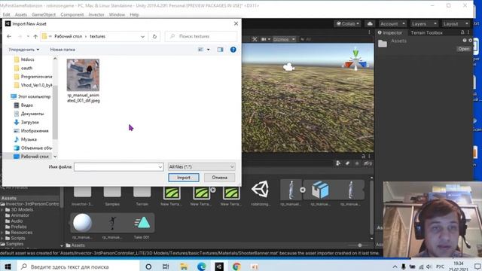Open Task View on the taskbar
The height and width of the screenshot is (271, 482).
point(166,266)
